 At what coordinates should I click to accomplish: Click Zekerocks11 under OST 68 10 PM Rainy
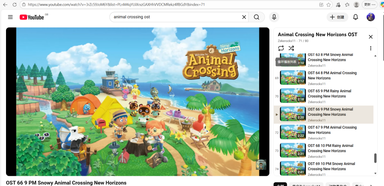tap(316, 157)
